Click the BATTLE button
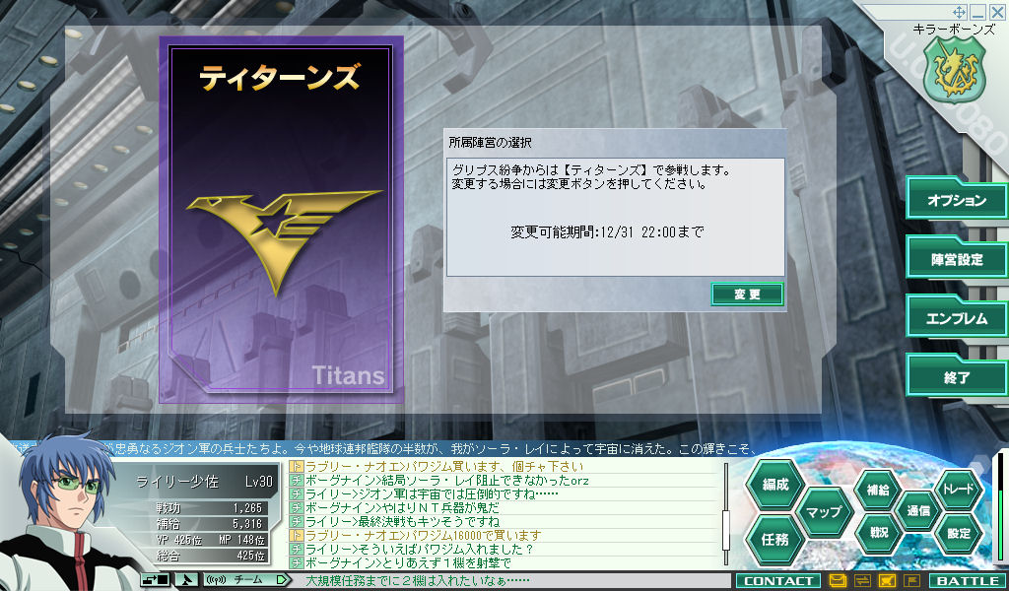This screenshot has width=1009, height=591. 968,581
